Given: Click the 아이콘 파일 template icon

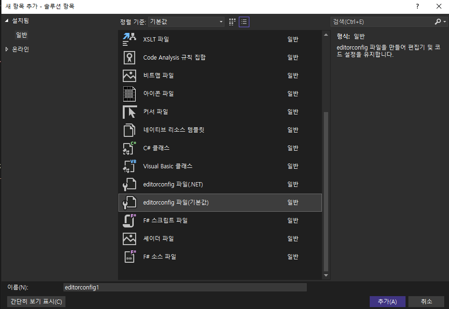Looking at the screenshot, I should pos(129,94).
